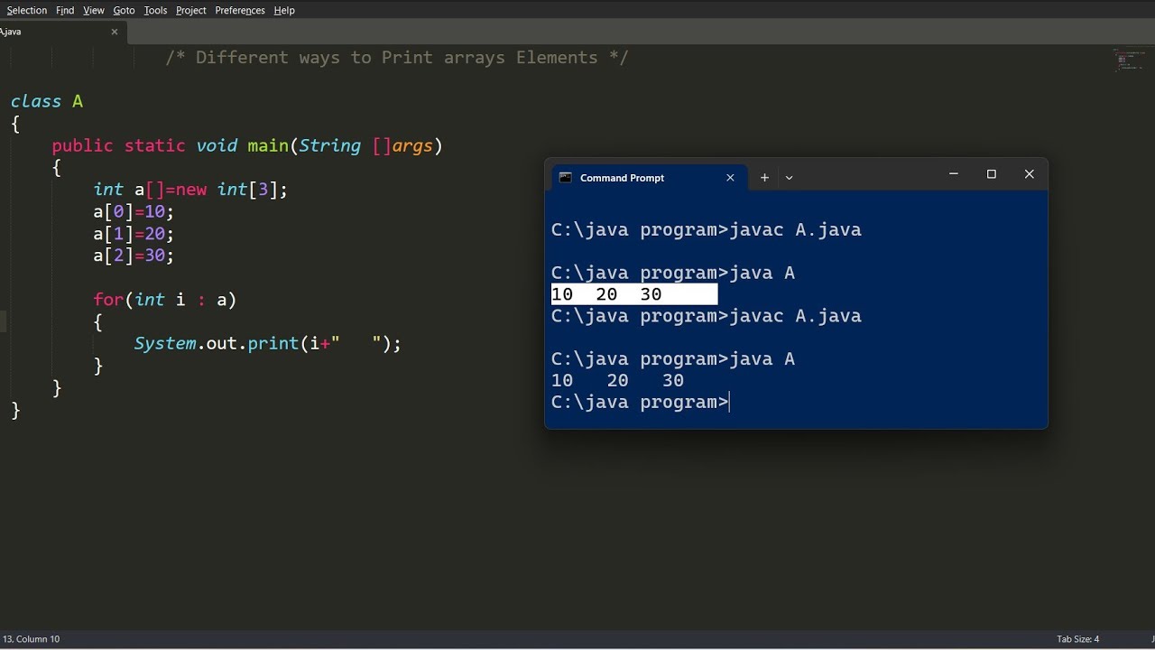The height and width of the screenshot is (650, 1155).
Task: Click the 'class A' declaration line
Action: (x=47, y=101)
